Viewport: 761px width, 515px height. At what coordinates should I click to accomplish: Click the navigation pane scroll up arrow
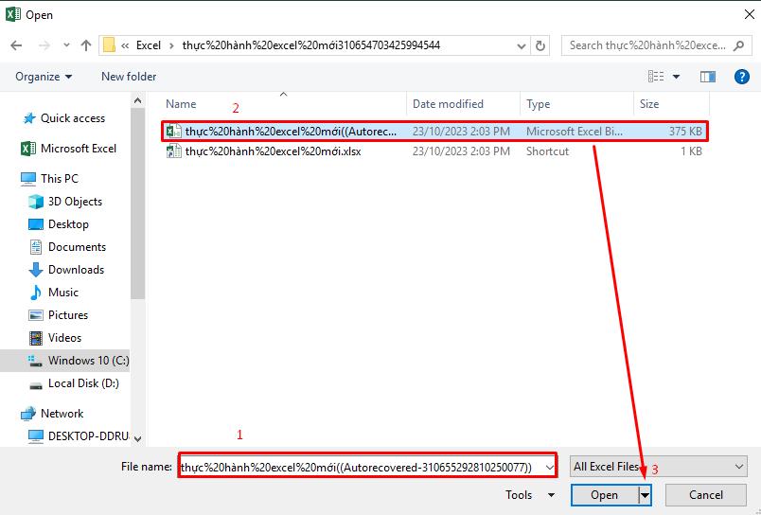(138, 100)
